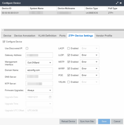Viewport: 124px width, 125px height.
Task: Open the LLDP log level dropdown
Action: click(x=89, y=55)
